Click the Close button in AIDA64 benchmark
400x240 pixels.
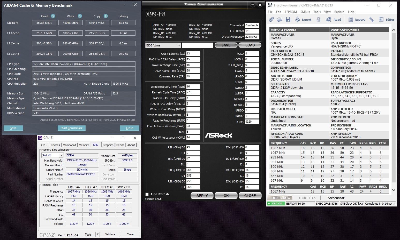point(130,128)
